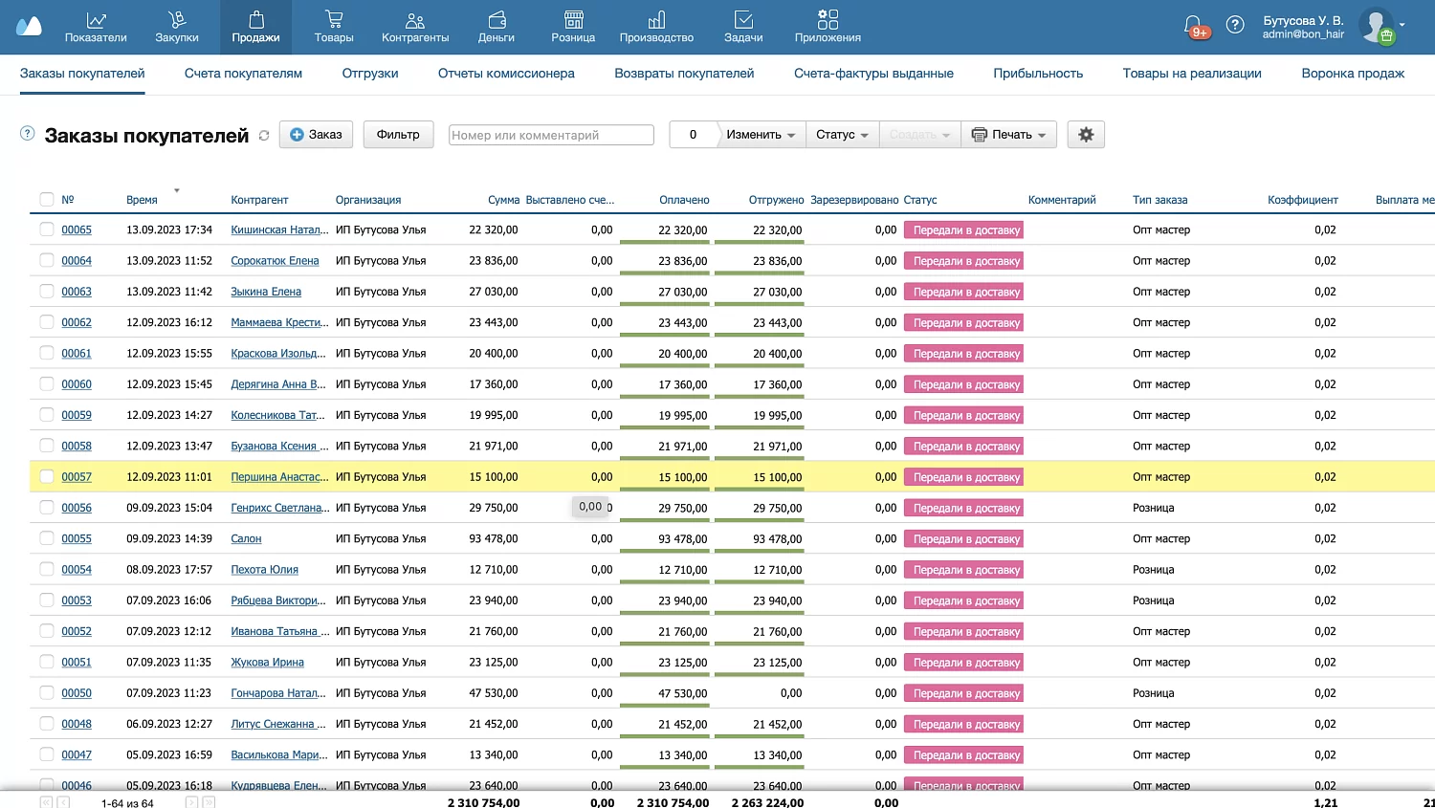Sort by the Контрагент column header

pyautogui.click(x=259, y=200)
